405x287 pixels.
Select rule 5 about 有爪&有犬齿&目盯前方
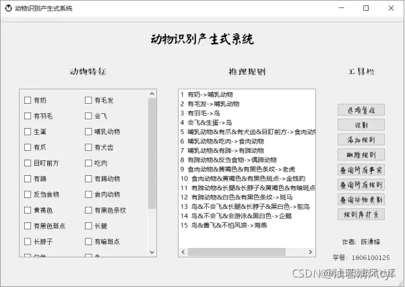click(247, 132)
